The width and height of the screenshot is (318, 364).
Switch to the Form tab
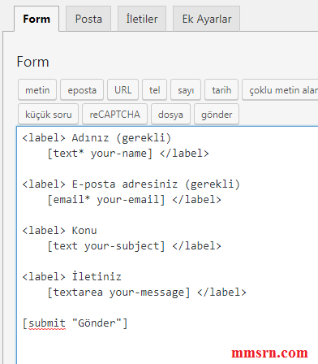37,19
